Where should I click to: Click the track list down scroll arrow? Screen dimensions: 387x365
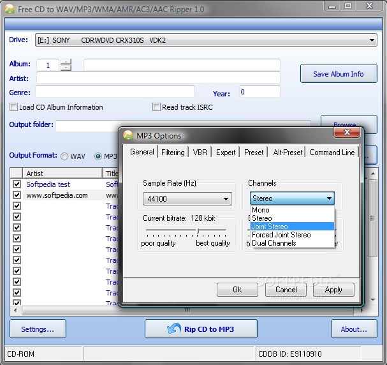373,299
